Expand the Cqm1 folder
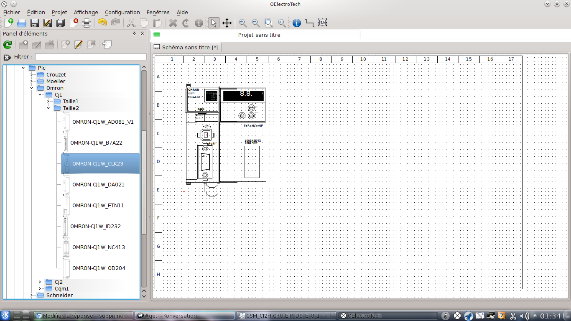Viewport: 571px width, 321px height. (x=40, y=288)
